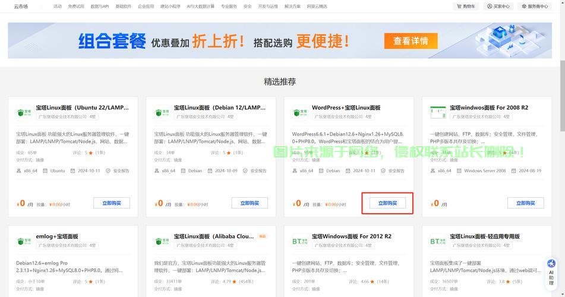Click 立即购买 for 宝塔Linux面板 Debian 12
Screen dimensions: 565x297
click(x=250, y=203)
